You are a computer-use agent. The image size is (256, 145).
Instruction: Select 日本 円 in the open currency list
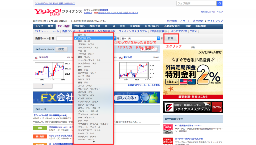click(x=93, y=35)
